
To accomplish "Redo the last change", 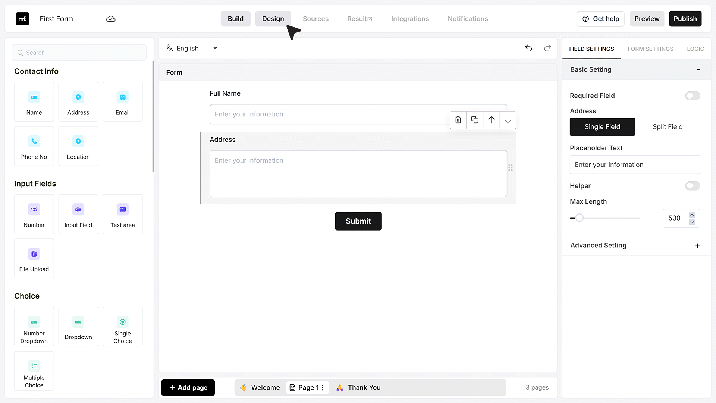I will (547, 48).
